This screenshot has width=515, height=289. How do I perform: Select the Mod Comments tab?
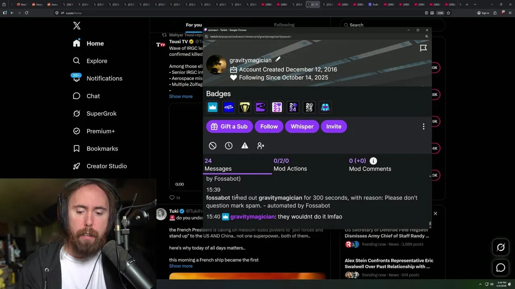[x=370, y=165]
